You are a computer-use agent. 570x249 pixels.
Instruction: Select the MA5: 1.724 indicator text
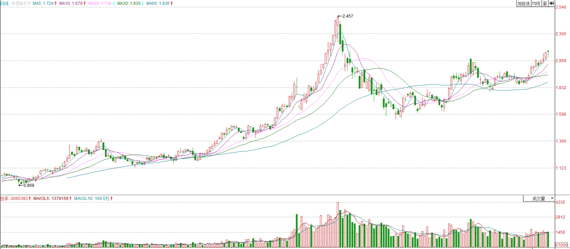click(44, 3)
